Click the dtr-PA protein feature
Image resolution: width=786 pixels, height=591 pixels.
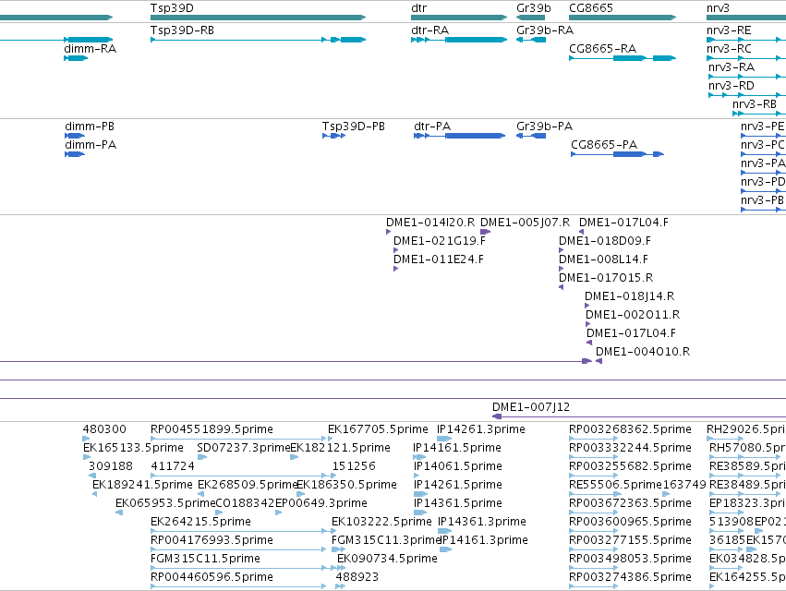click(x=432, y=127)
